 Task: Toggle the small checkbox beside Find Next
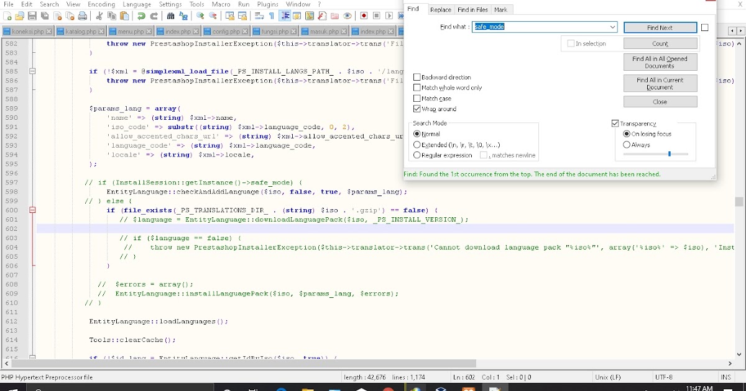click(x=704, y=27)
